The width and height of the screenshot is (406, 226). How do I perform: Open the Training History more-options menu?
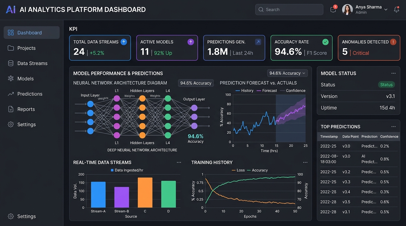tap(305, 162)
